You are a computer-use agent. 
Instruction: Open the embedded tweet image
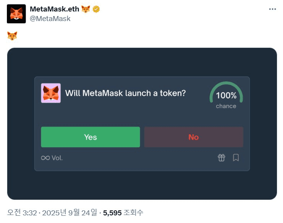coord(142,124)
